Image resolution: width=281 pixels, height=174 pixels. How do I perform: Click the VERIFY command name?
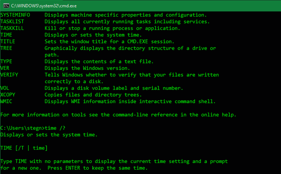tap(9, 75)
